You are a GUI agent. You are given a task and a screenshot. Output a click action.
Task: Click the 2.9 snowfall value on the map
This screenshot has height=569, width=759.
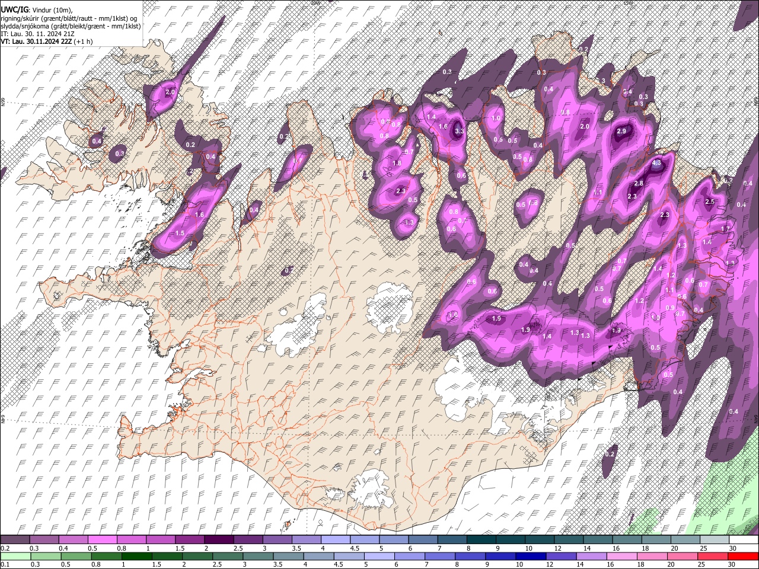point(621,131)
